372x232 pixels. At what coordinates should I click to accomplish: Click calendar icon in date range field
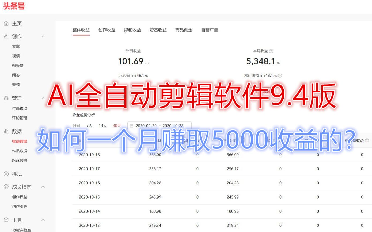(131, 126)
